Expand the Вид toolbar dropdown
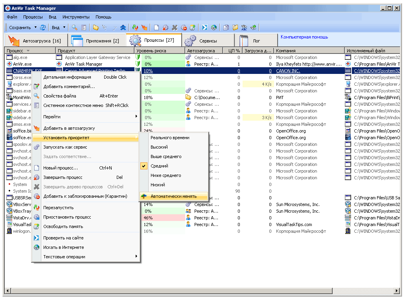 [x=64, y=28]
